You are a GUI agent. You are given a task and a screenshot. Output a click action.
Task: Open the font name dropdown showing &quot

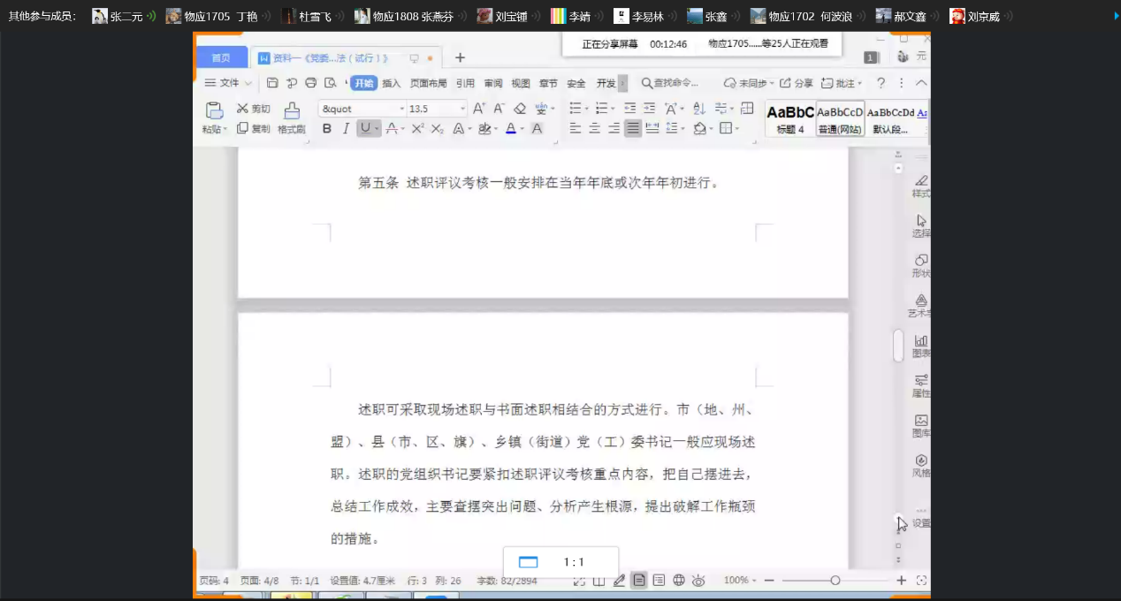(402, 109)
